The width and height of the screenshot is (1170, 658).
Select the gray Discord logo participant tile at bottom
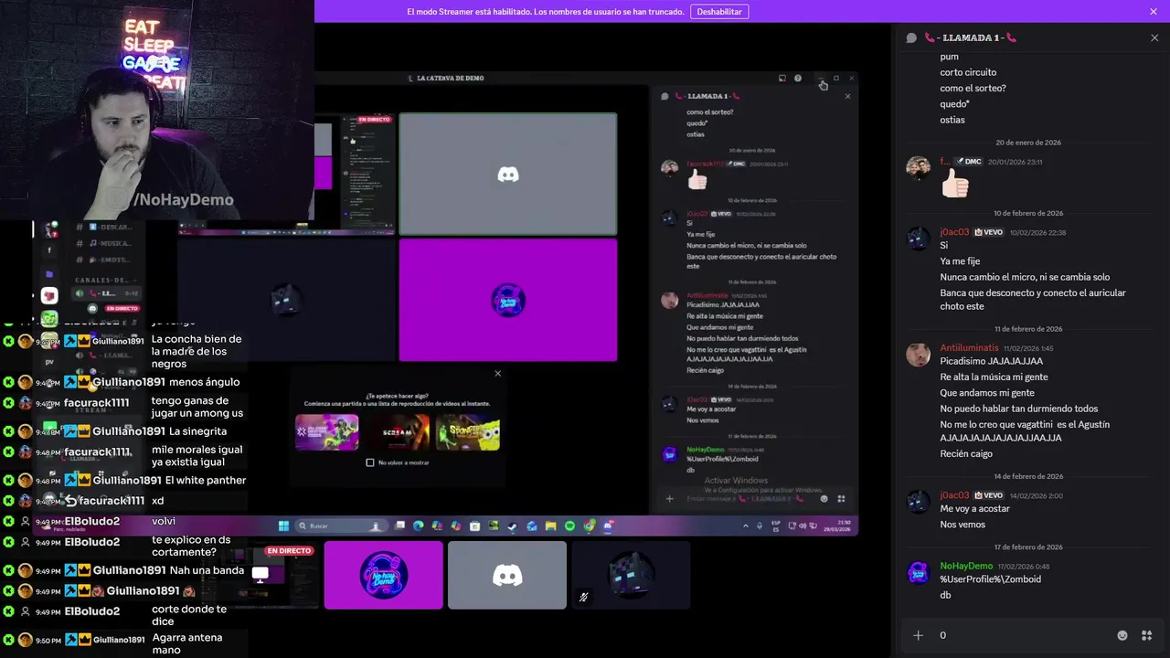point(507,575)
